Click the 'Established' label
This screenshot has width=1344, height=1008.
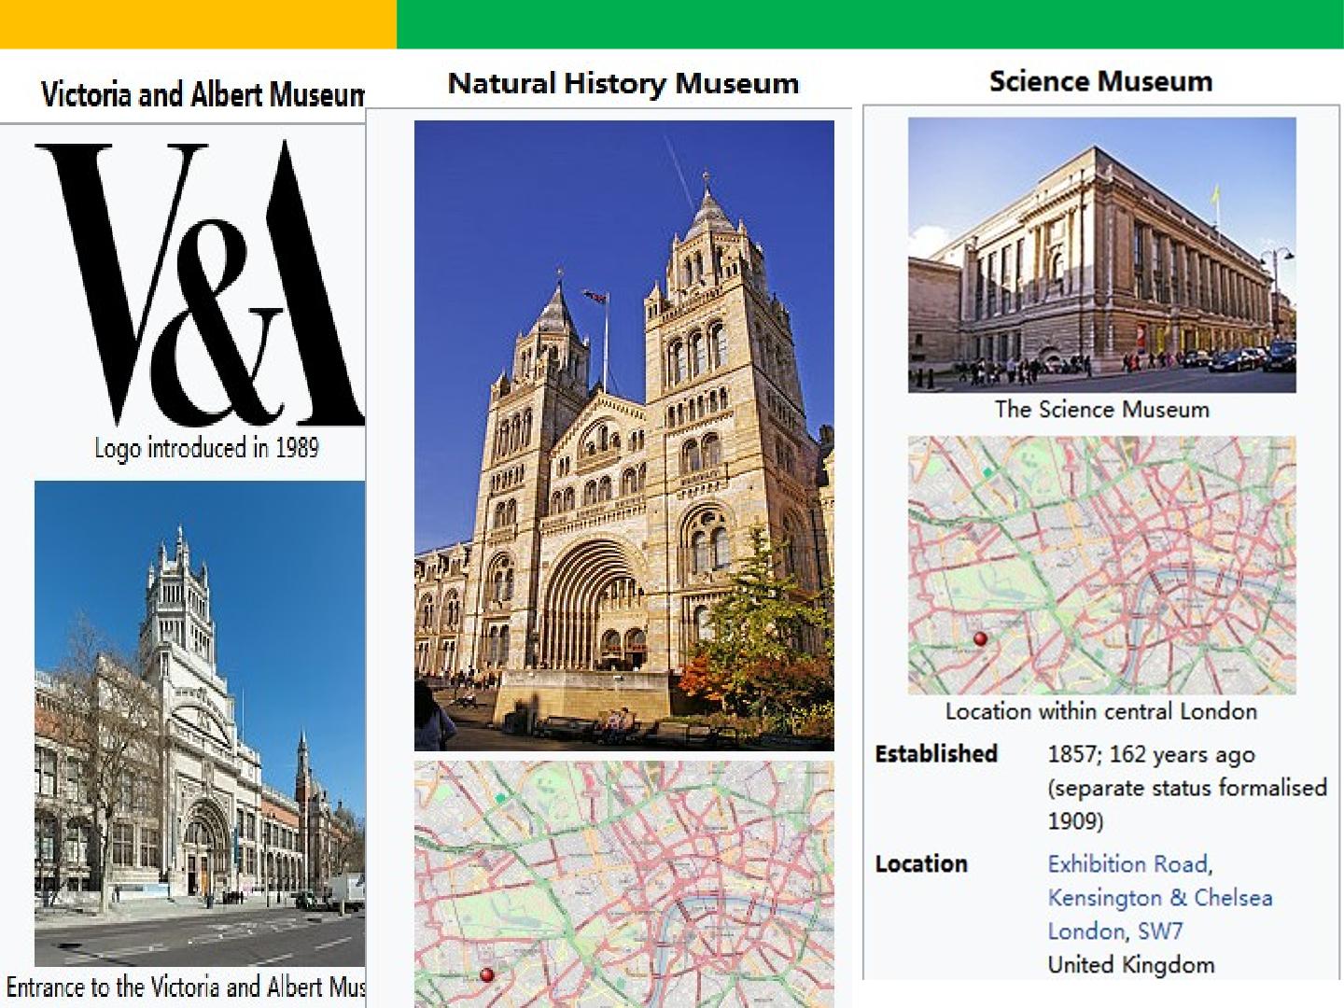tap(936, 753)
